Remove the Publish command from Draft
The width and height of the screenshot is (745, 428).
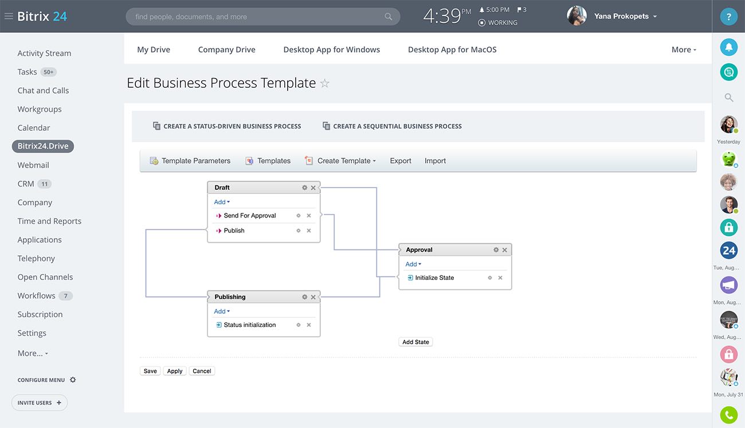pos(309,231)
